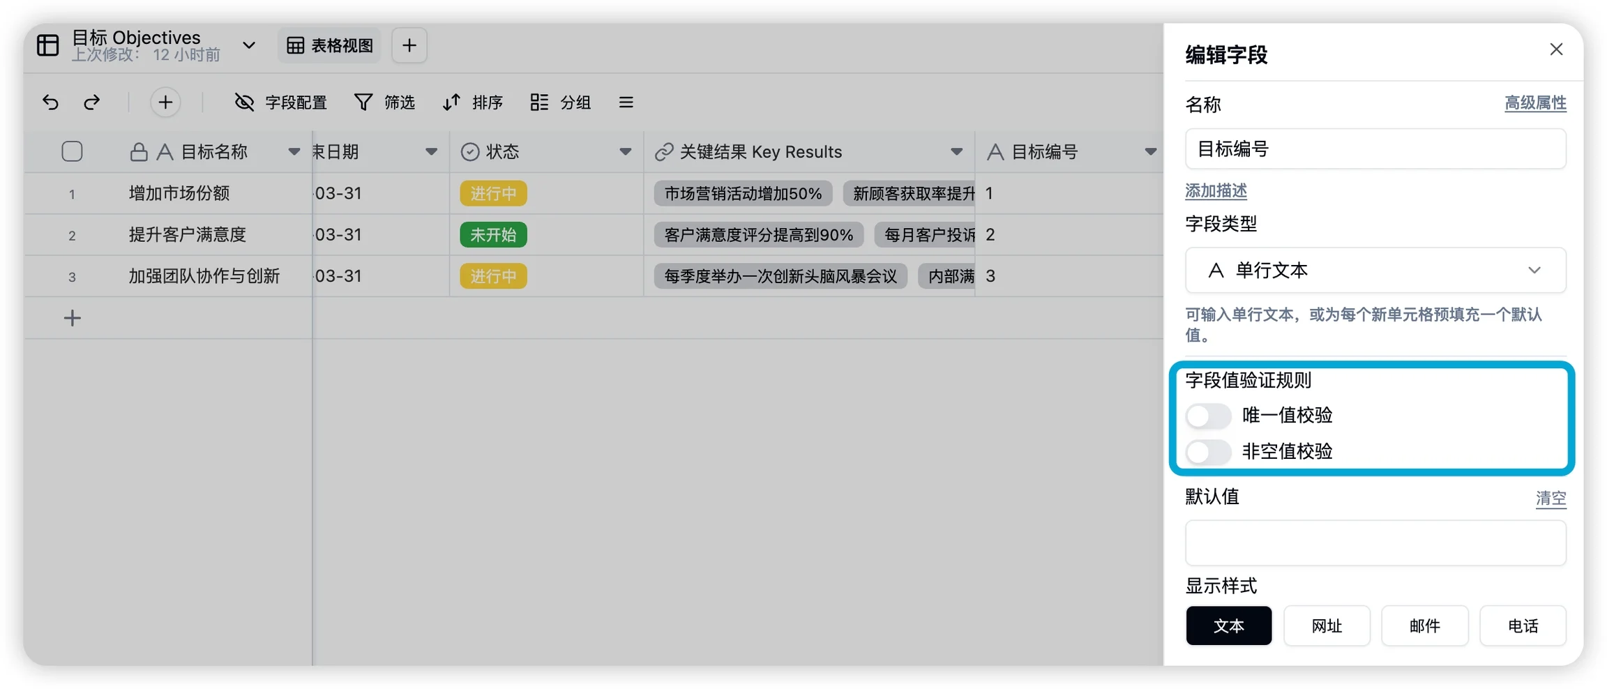Click the 状态 column status icon

470,152
